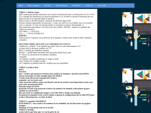Click heading 'SEGUNDO VIDEO: QUE SON LAS VARIABLES EN LINUX?'
Screen dimensions: 151x113
coord(44,44)
